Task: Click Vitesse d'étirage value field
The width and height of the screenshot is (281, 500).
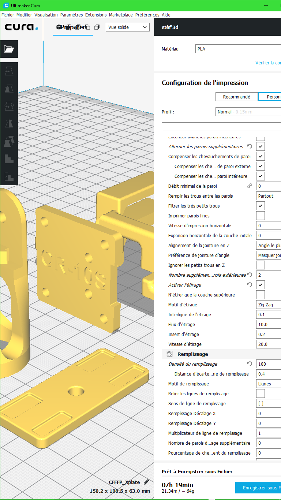Action: tap(269, 344)
